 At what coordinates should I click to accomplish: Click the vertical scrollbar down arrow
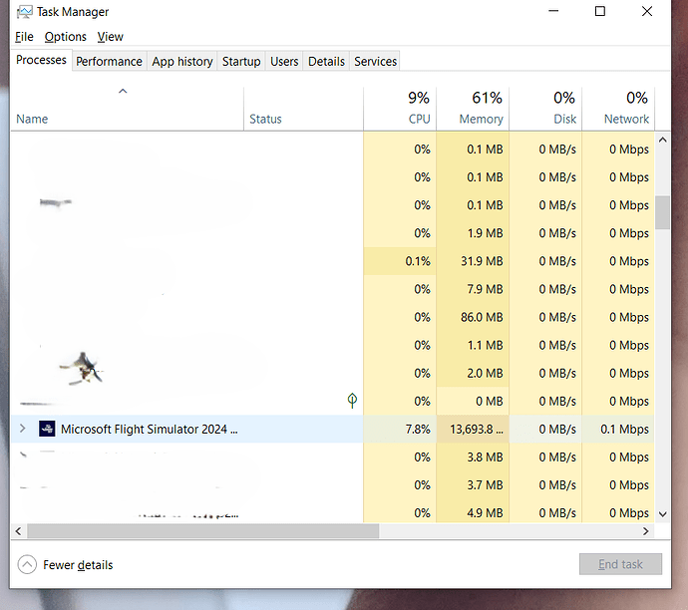pyautogui.click(x=662, y=514)
